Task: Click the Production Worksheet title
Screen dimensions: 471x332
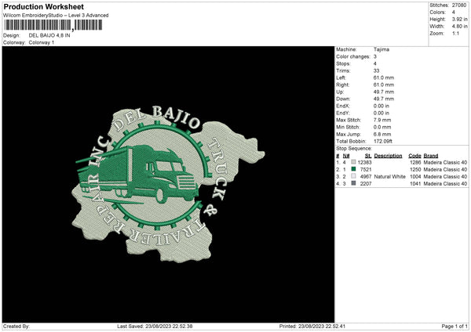Action: click(x=43, y=6)
